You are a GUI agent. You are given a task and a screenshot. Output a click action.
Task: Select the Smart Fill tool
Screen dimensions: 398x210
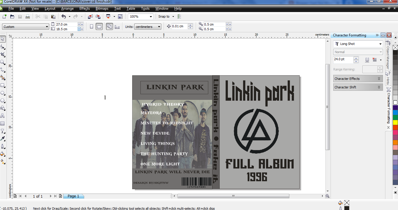point(3,78)
